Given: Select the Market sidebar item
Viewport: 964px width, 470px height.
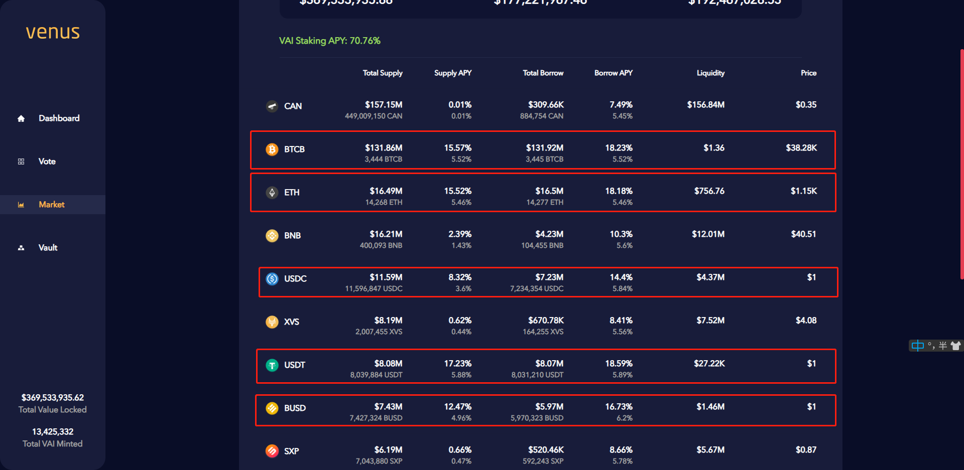Looking at the screenshot, I should tap(51, 205).
